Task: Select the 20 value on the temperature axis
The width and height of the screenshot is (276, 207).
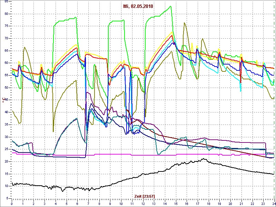Action: (6, 161)
